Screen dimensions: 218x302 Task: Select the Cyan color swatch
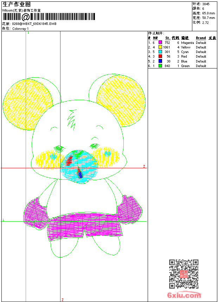tap(160, 52)
